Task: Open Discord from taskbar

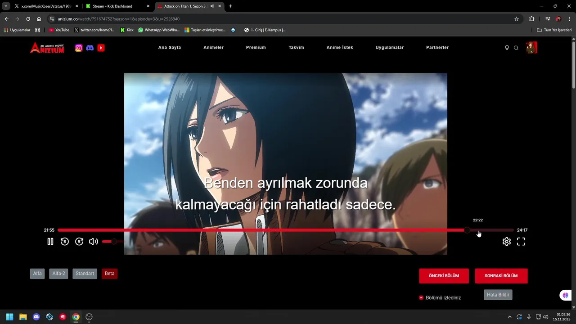Action: pyautogui.click(x=36, y=317)
